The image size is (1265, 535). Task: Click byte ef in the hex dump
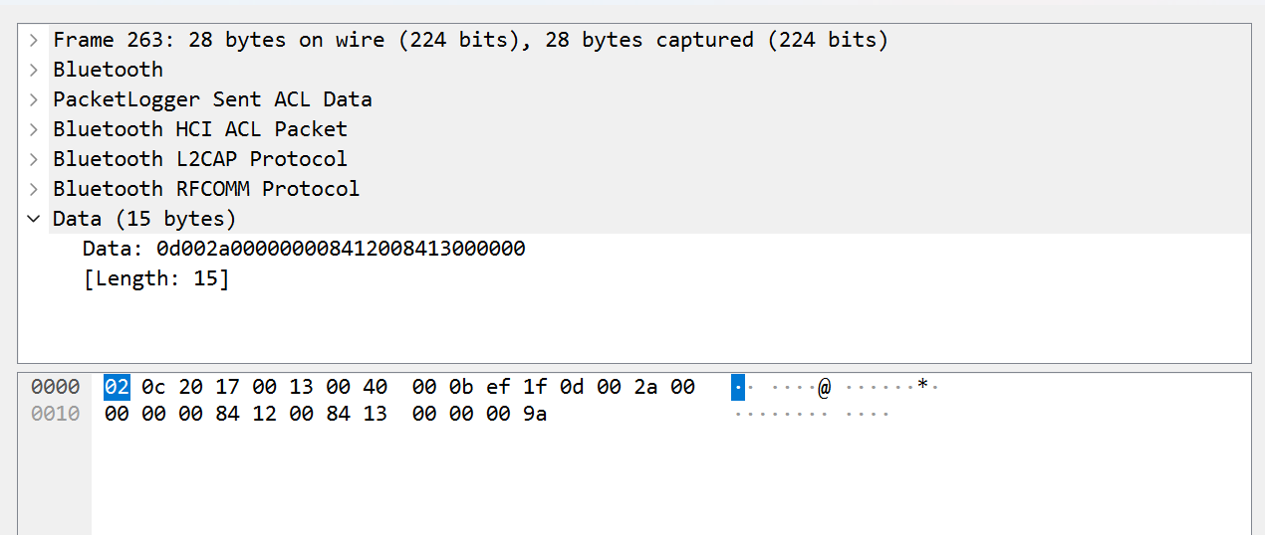click(498, 387)
